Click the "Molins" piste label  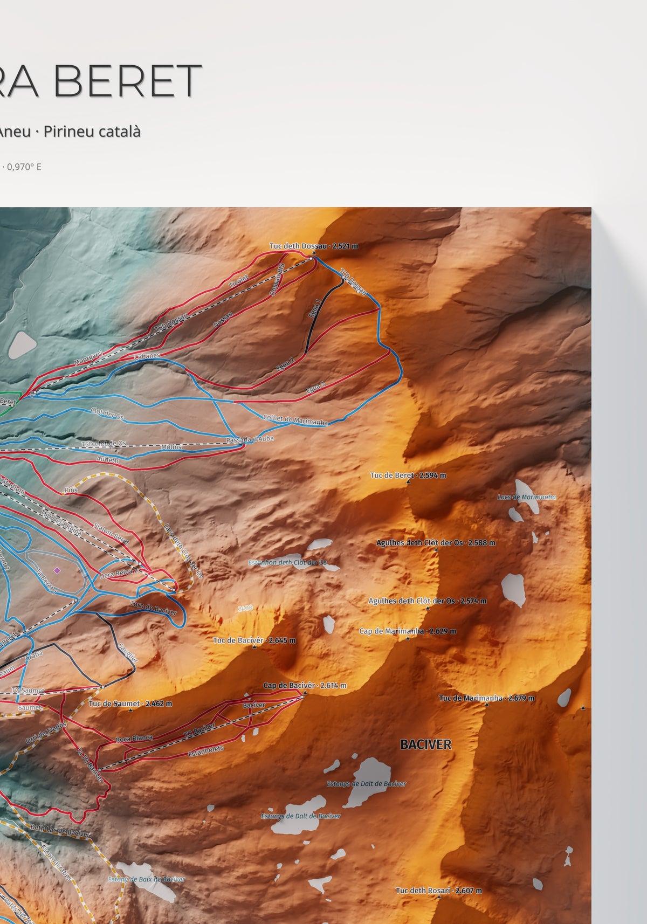pyautogui.click(x=171, y=447)
